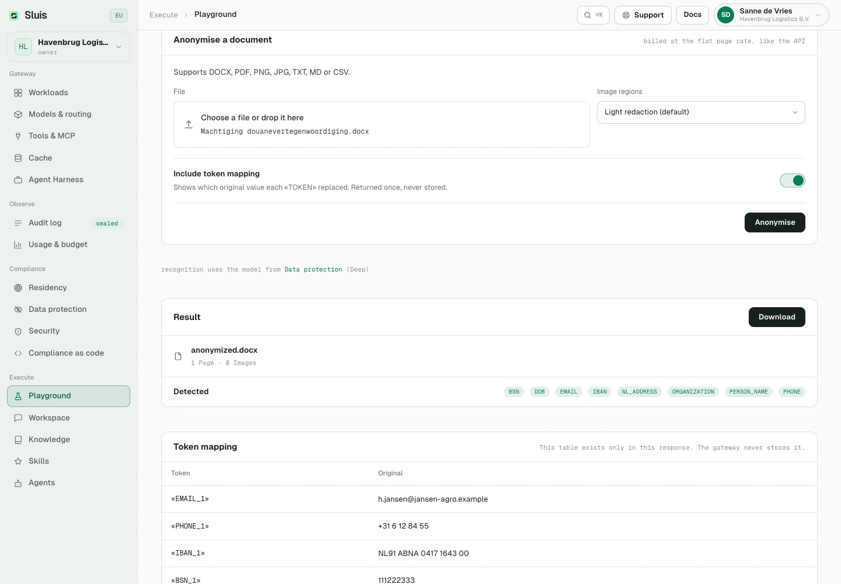Screen dimensions: 841x584
Task: Go to Workloads page
Action: (x=68, y=93)
